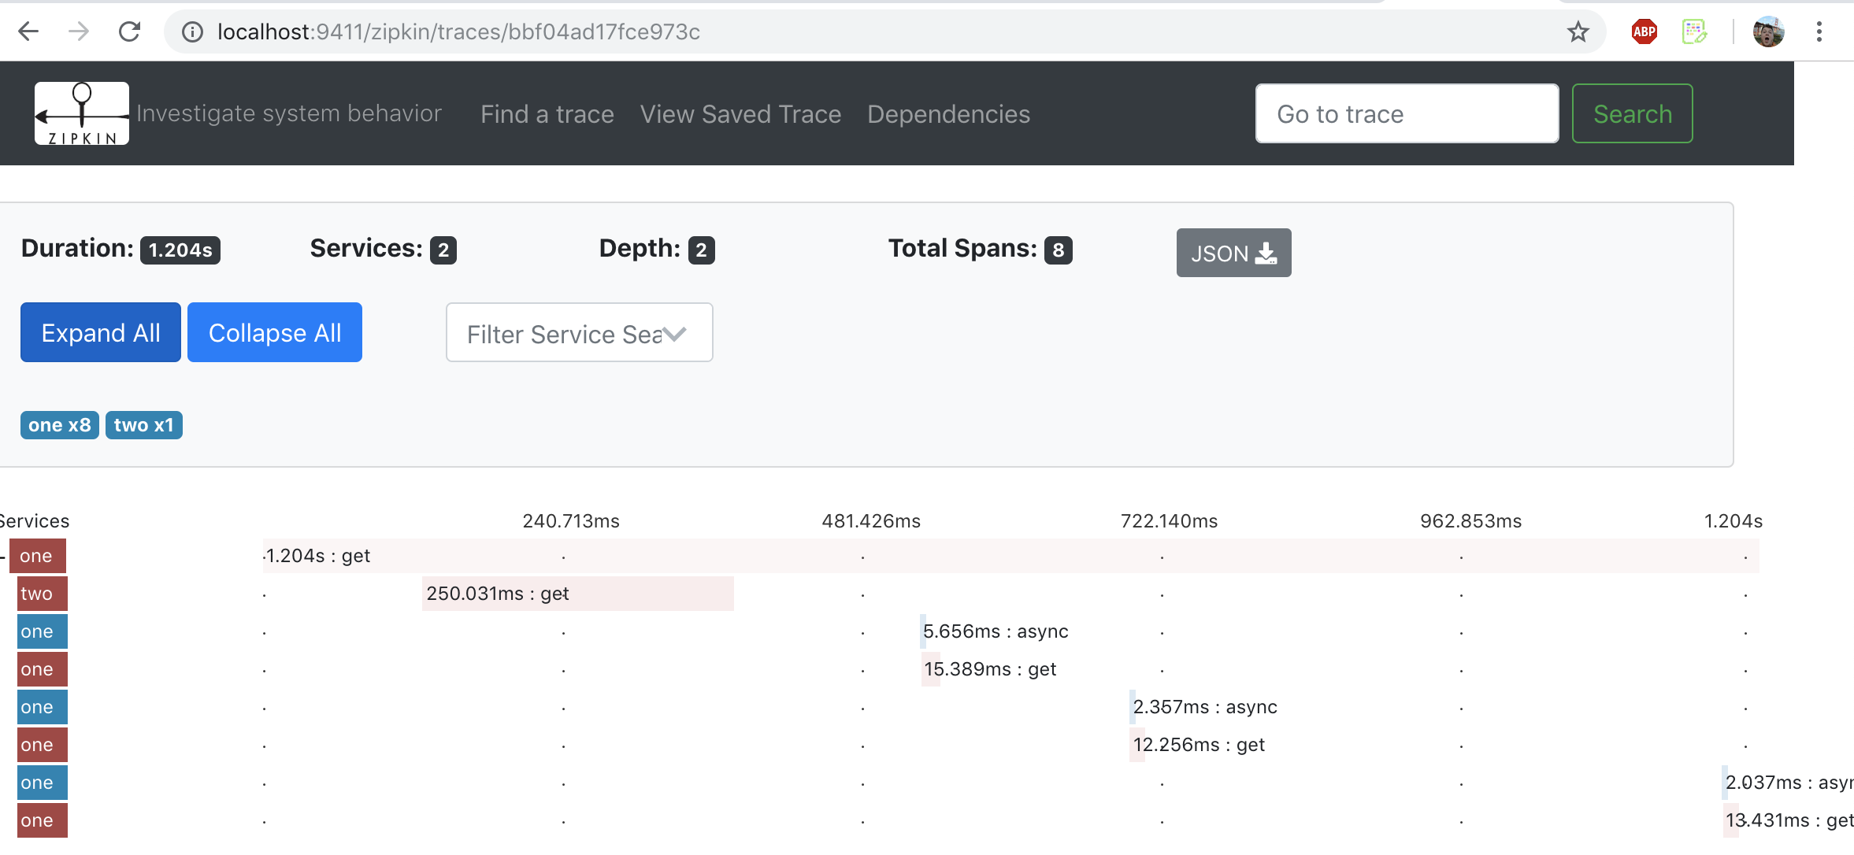Reload the page with refresh icon
Screen dimensions: 1854x855
click(x=129, y=31)
